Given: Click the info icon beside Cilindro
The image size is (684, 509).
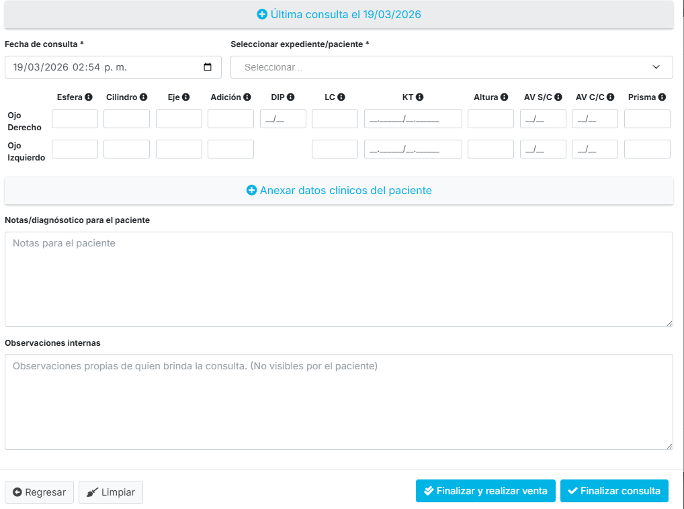Looking at the screenshot, I should [143, 97].
